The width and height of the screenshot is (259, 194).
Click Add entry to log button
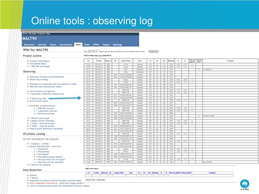pos(90,180)
